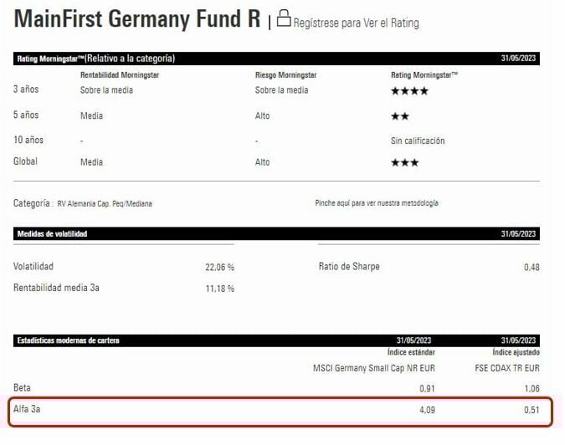The height and width of the screenshot is (445, 565).
Task: Select the Rating Morningstar section header
Action: pyautogui.click(x=95, y=59)
